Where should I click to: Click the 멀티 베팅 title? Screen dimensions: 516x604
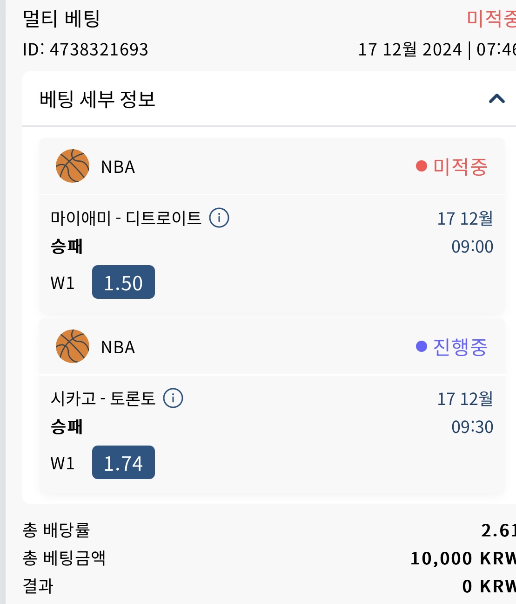coord(61,19)
